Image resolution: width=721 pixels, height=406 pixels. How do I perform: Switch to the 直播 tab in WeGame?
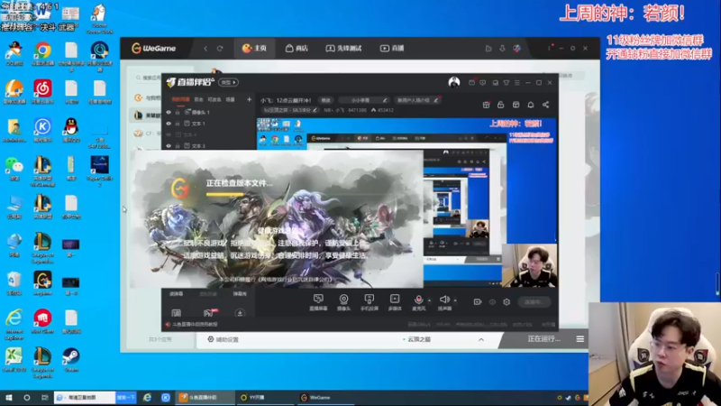click(x=392, y=49)
